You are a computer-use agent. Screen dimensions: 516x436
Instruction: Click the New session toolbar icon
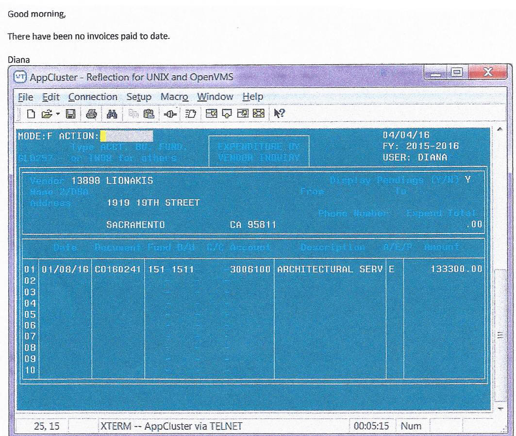(31, 114)
